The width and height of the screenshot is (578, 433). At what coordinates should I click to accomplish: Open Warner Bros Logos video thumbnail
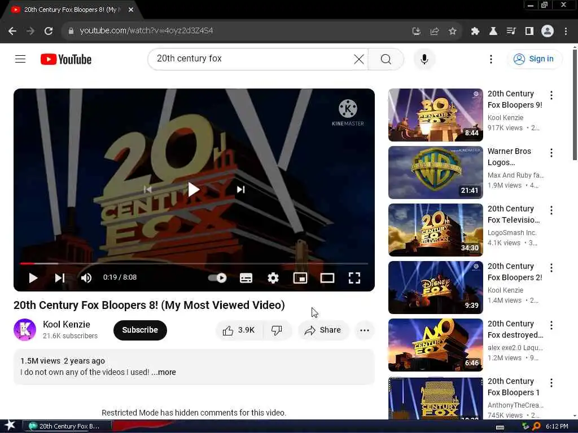[435, 173]
